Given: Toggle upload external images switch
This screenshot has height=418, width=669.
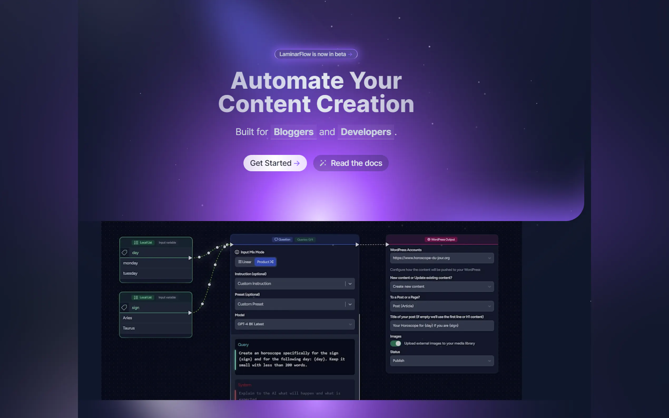Looking at the screenshot, I should (396, 343).
